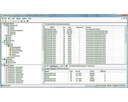
Task: Collapse the Mode tables tree node
Action: 3,59
